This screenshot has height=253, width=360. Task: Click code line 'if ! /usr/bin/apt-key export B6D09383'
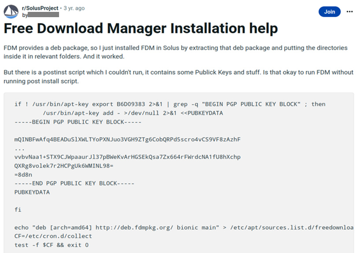pyautogui.click(x=170, y=104)
